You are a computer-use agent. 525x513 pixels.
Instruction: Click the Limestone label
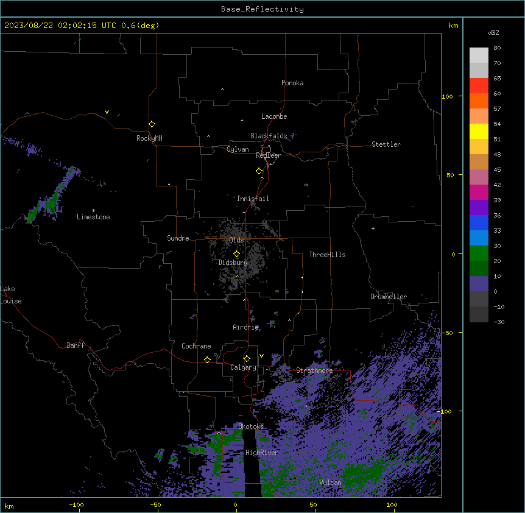pyautogui.click(x=93, y=217)
